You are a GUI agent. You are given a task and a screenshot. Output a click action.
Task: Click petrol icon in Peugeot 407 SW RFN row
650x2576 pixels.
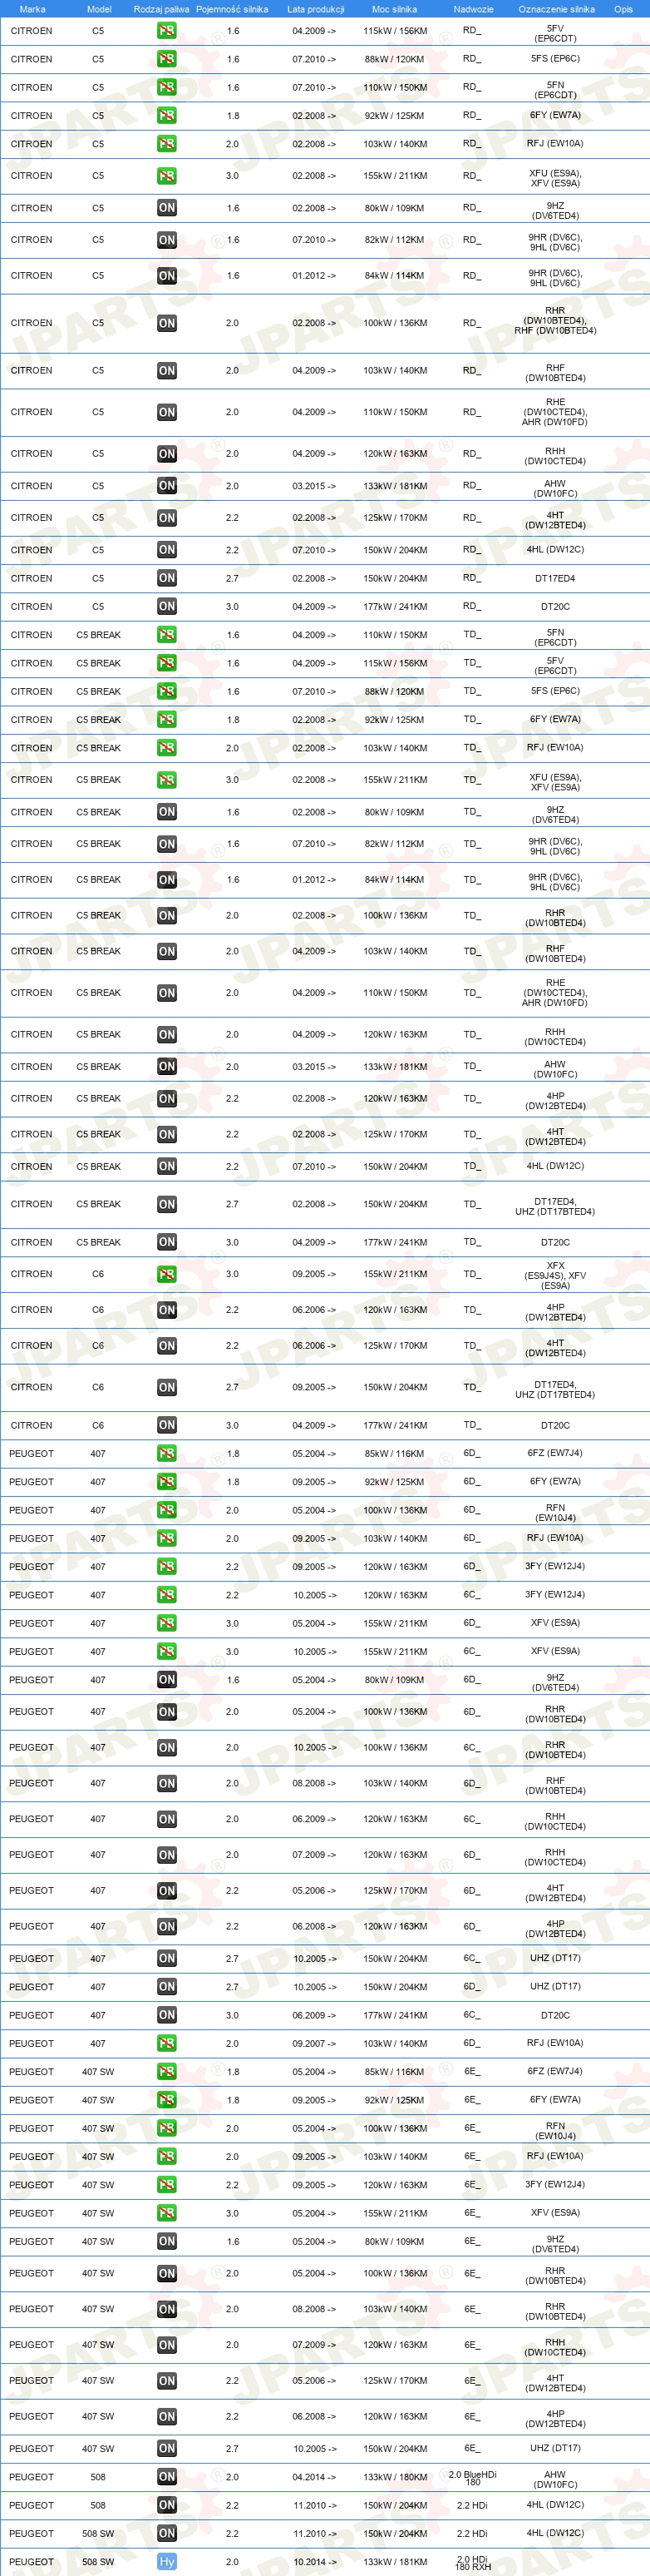[167, 2128]
